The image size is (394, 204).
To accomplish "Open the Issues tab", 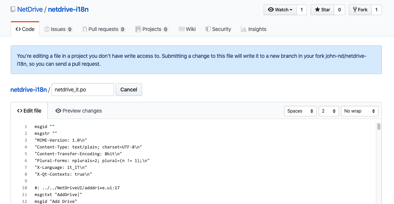I will pos(58,29).
